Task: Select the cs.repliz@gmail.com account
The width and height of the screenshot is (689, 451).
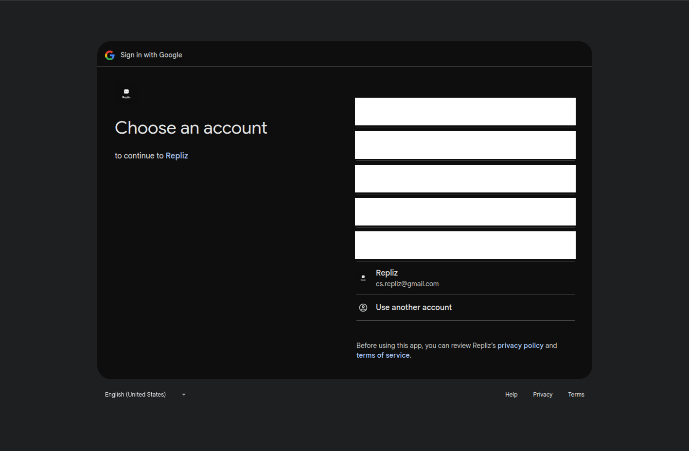Action: [407, 284]
